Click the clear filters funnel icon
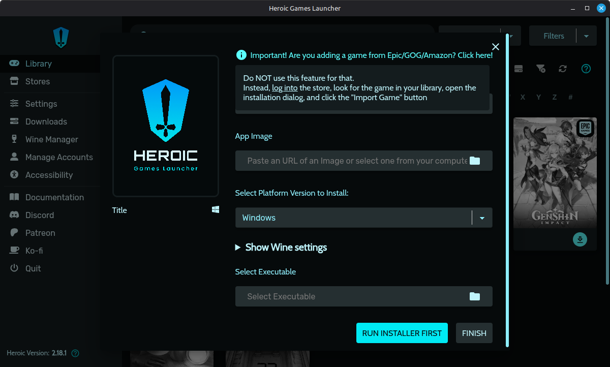610x367 pixels. tap(541, 69)
